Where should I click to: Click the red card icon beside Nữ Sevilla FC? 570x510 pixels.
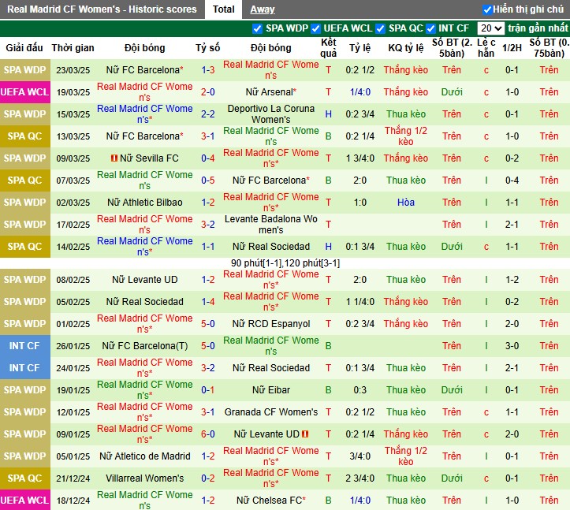[x=114, y=158]
